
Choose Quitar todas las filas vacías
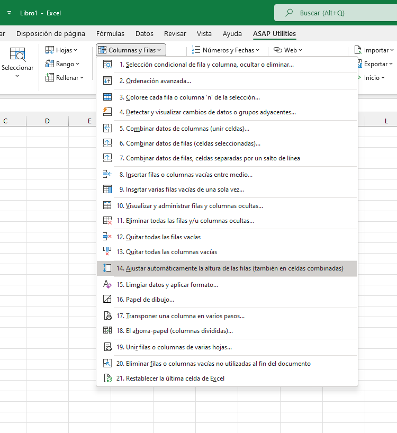(x=227, y=237)
